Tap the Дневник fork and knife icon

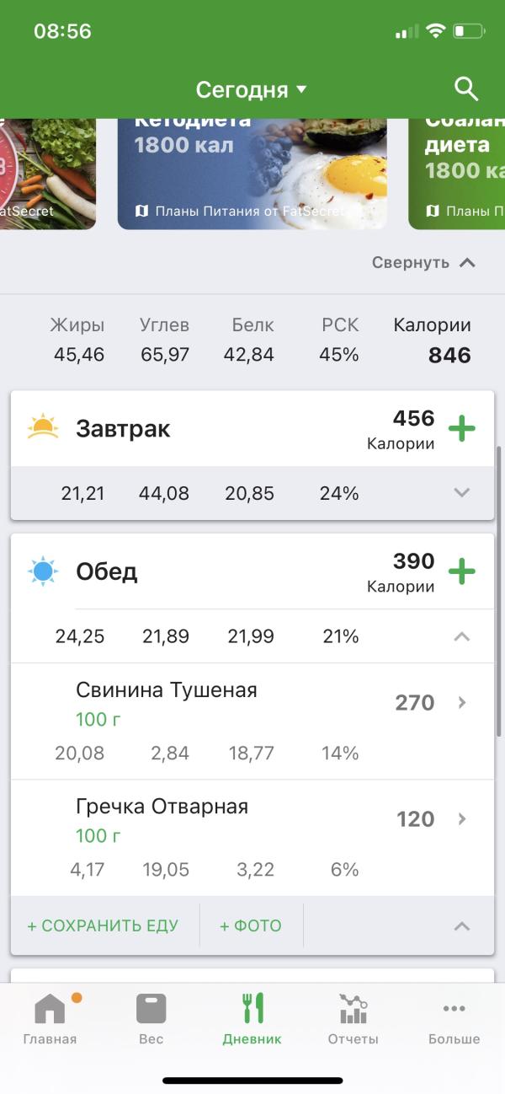point(252,1009)
